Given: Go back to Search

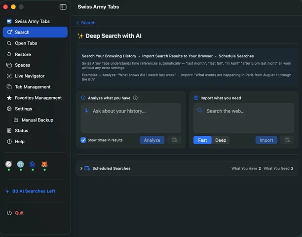Looking at the screenshot, I should tap(86, 23).
